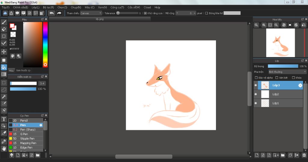Select the Mapping Pen brush
Viewport: 308px width, 162px height.
[26, 143]
